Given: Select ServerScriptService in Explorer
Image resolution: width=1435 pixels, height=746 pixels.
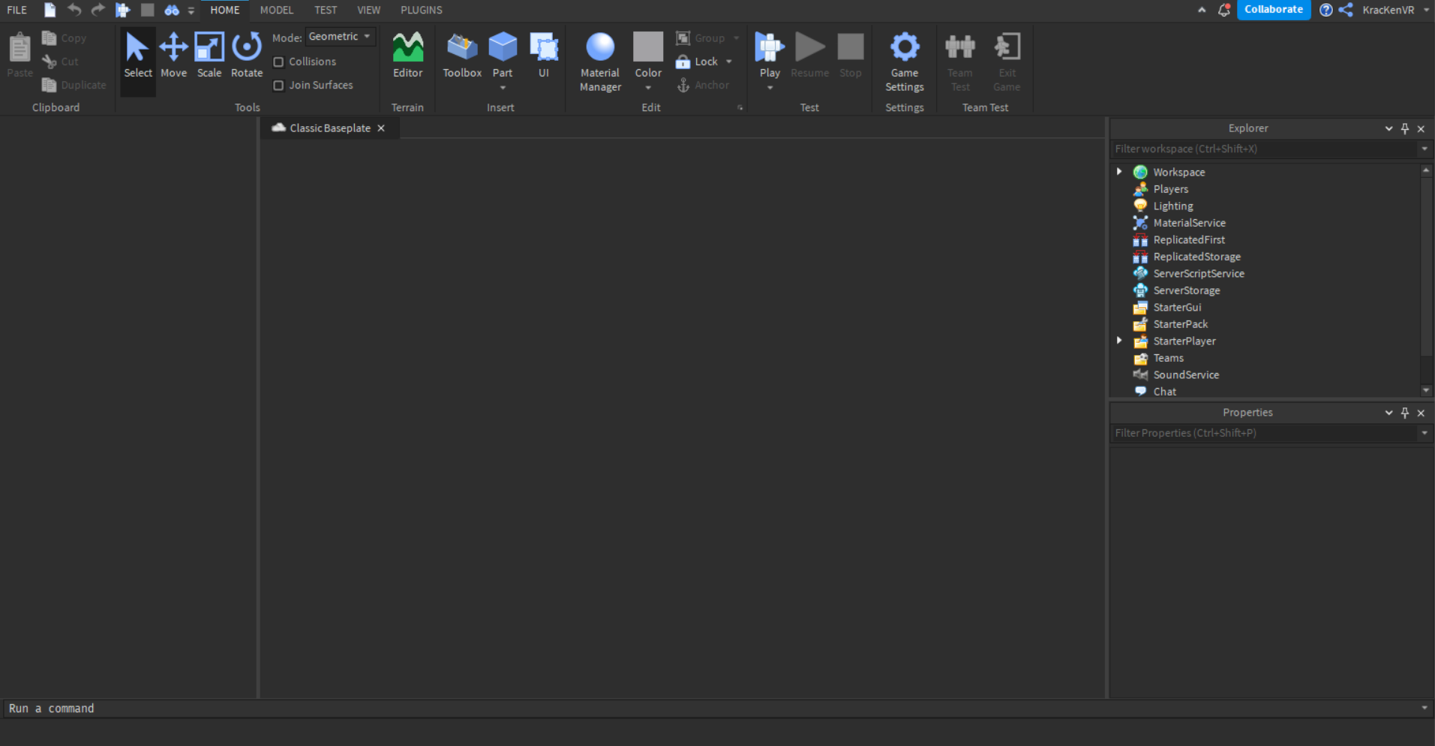Looking at the screenshot, I should pyautogui.click(x=1199, y=273).
